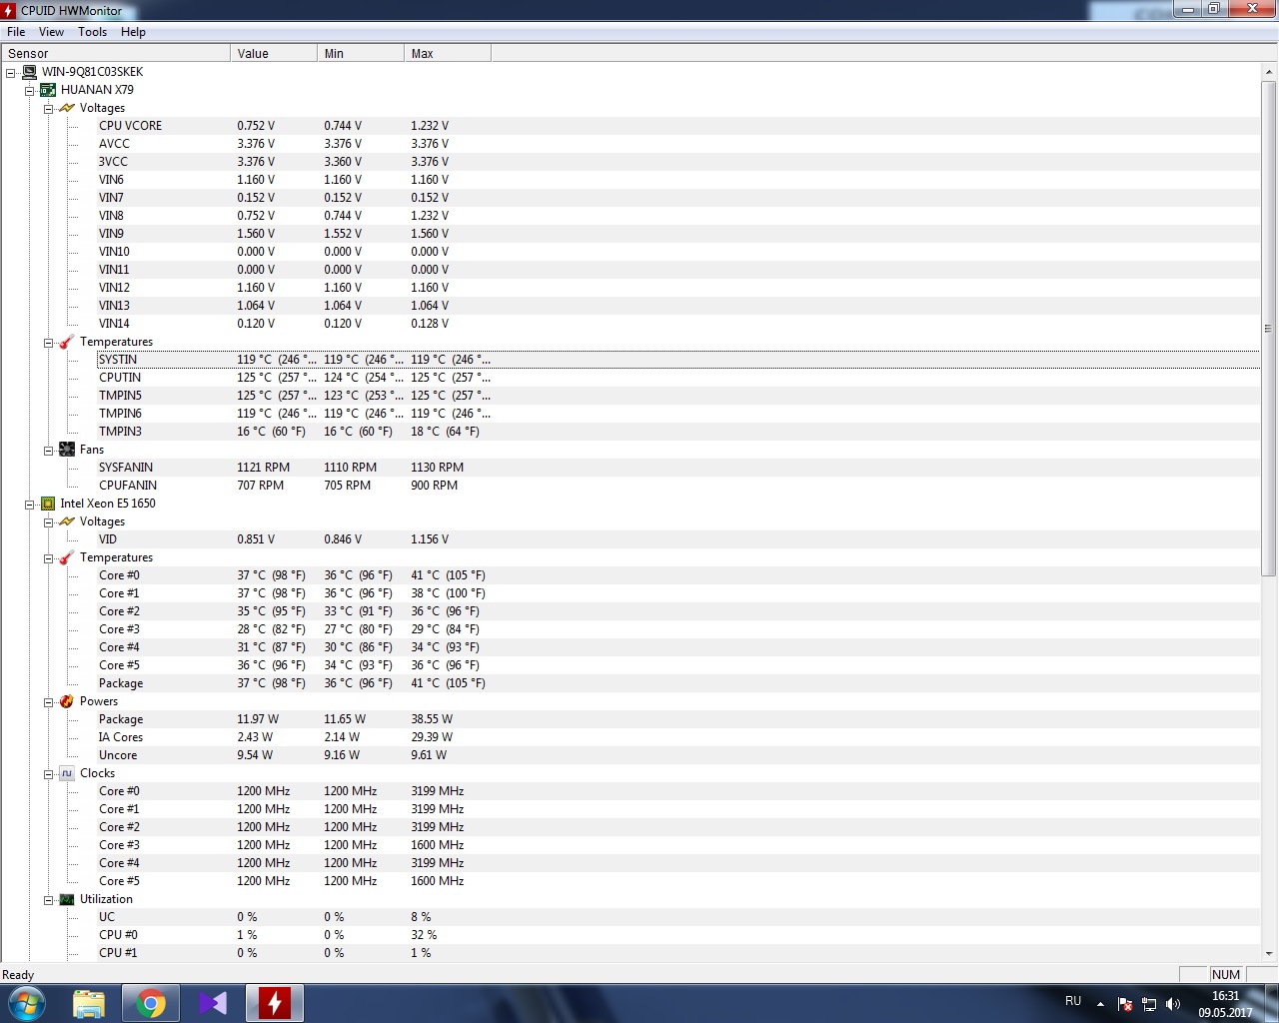Image resolution: width=1279 pixels, height=1023 pixels.
Task: Open the View menu
Action: [x=51, y=32]
